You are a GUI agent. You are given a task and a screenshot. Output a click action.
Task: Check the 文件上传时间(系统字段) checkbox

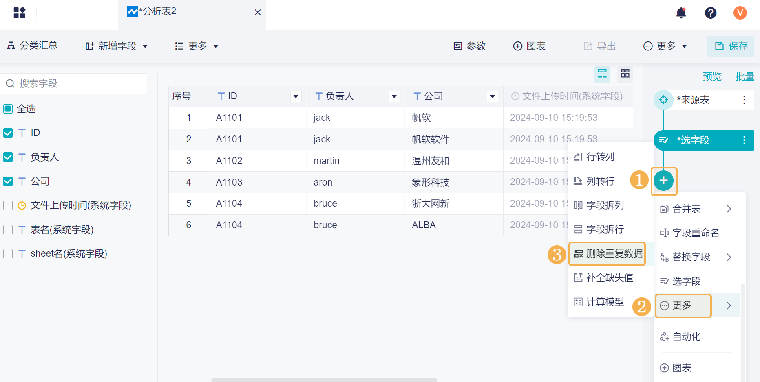[8, 205]
